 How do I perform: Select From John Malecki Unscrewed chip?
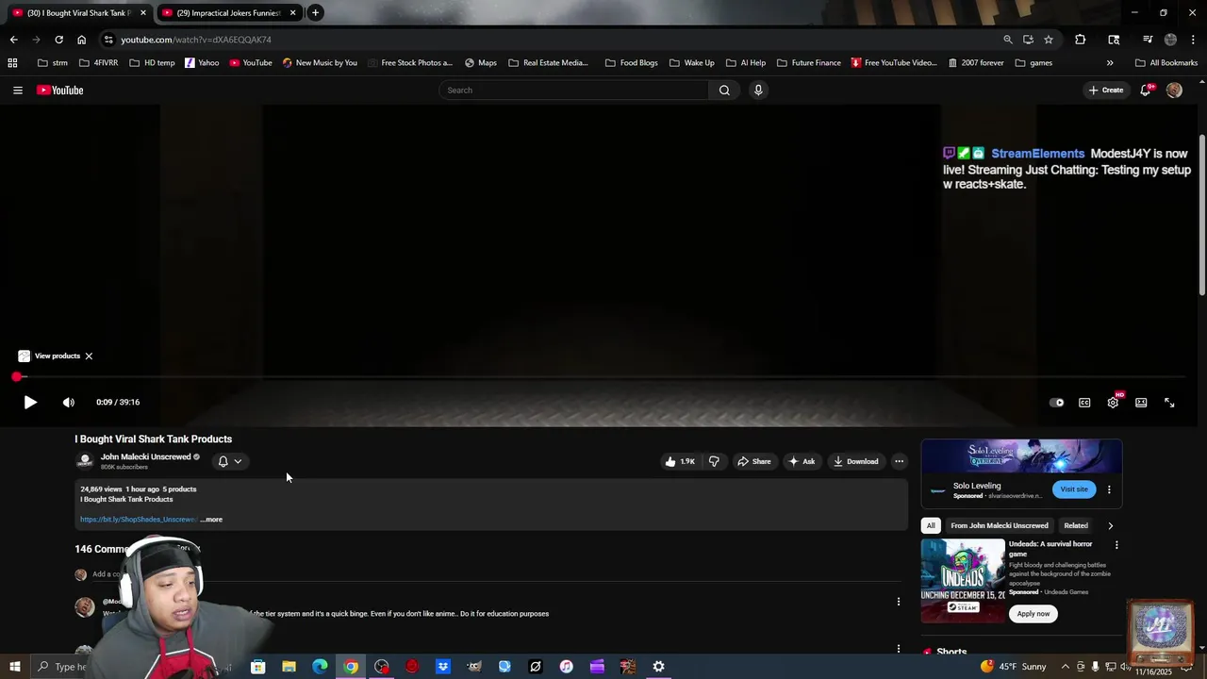point(1000,525)
